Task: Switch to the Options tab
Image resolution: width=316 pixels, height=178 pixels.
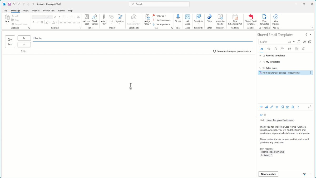Action: coord(36,11)
